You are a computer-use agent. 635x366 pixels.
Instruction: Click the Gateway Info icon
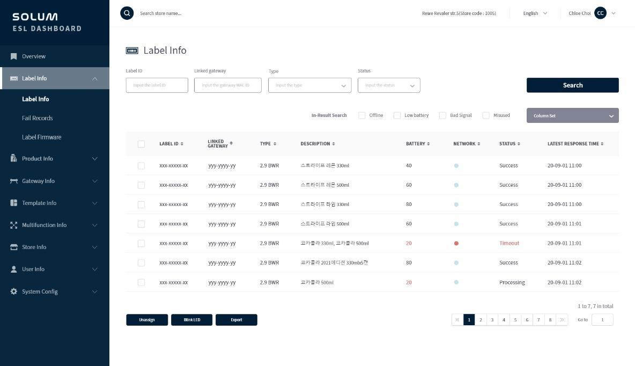(x=14, y=181)
